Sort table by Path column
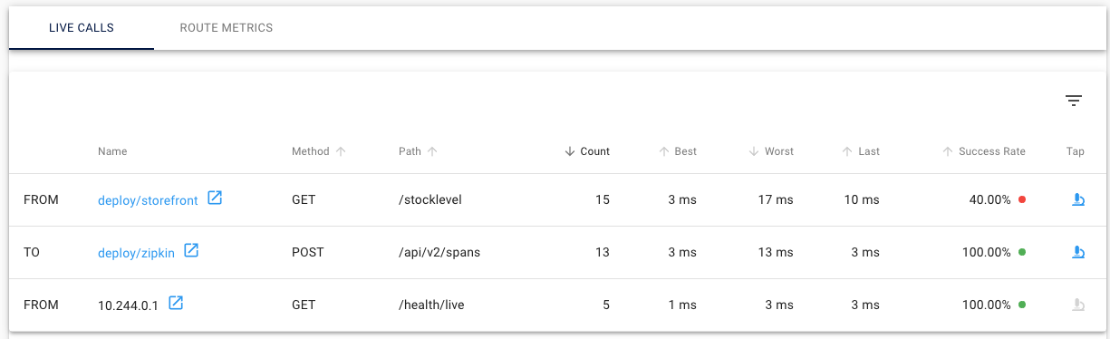The image size is (1110, 339). pyautogui.click(x=418, y=151)
